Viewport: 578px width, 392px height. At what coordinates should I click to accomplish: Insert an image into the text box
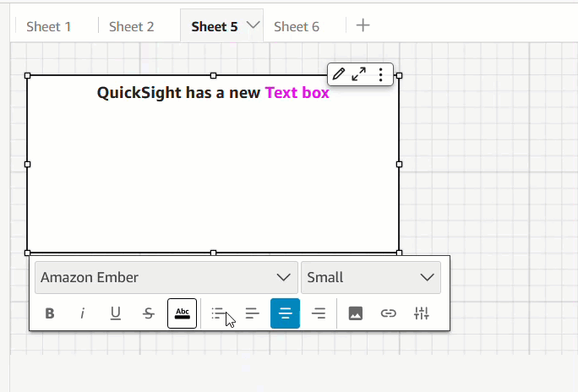click(x=356, y=313)
